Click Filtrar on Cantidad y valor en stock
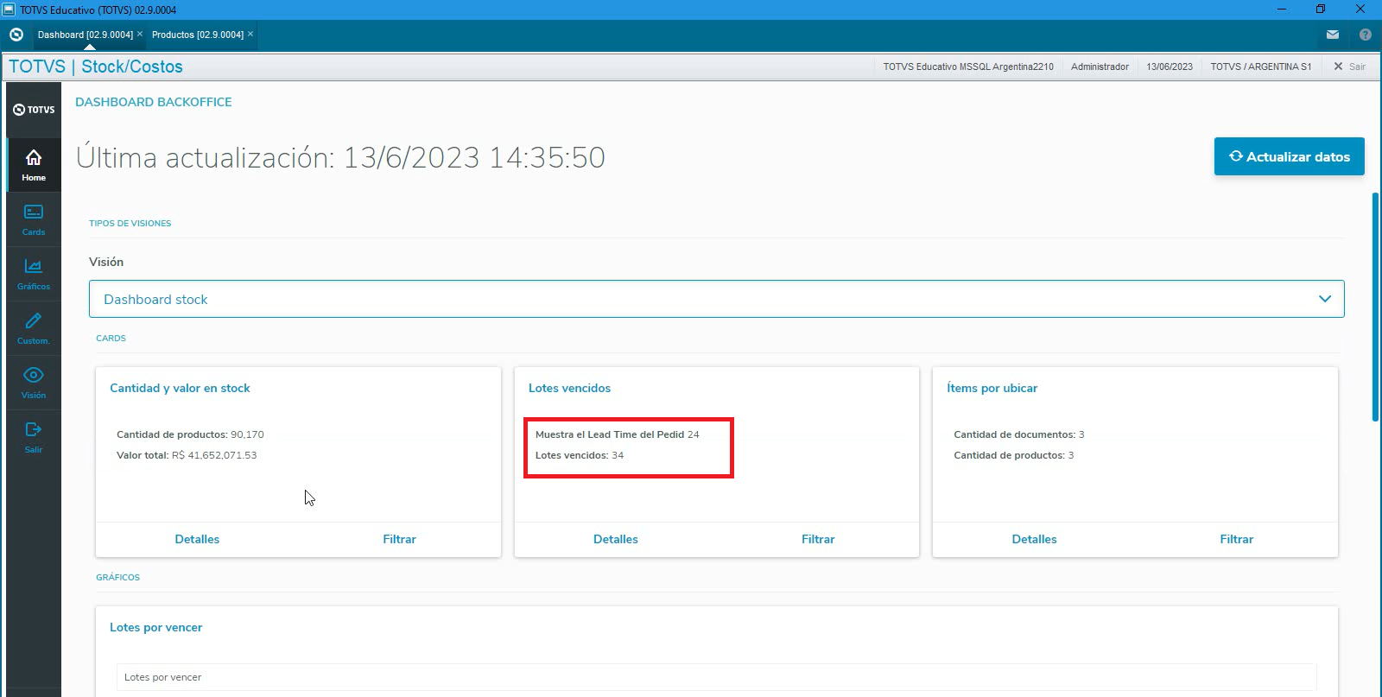Screen dimensions: 1382x697 coord(399,539)
